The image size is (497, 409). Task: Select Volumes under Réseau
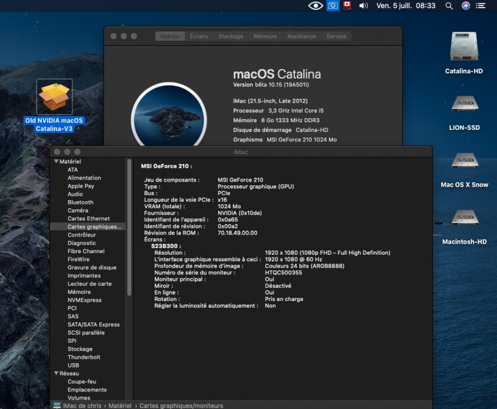tap(79, 398)
